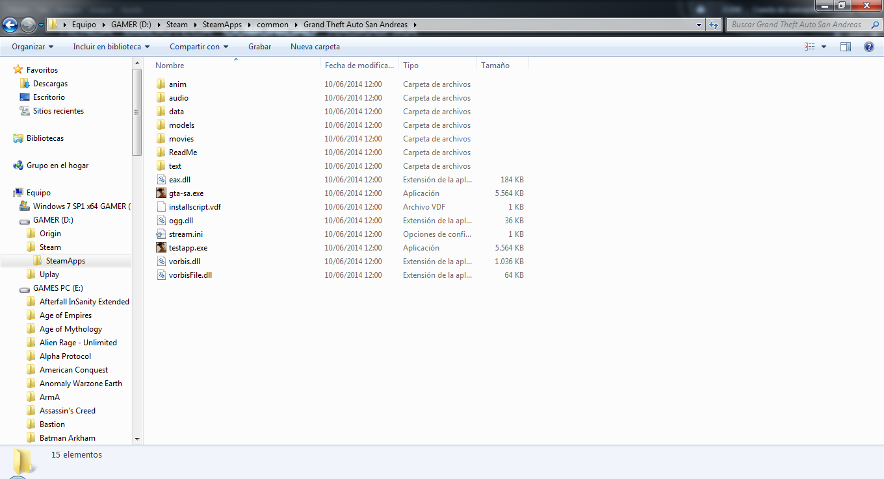This screenshot has height=479, width=884.
Task: Sort by Fecha de modificación column header
Action: 359,66
